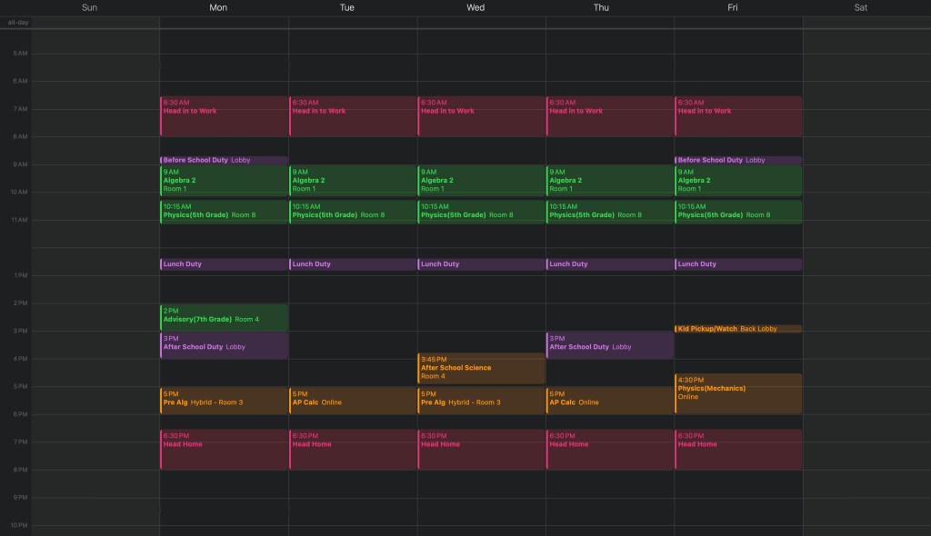Select Wednesday's After School Science event
Screen dimensions: 931x536
[x=481, y=368]
